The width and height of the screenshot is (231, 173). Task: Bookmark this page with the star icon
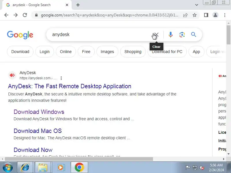(x=195, y=15)
